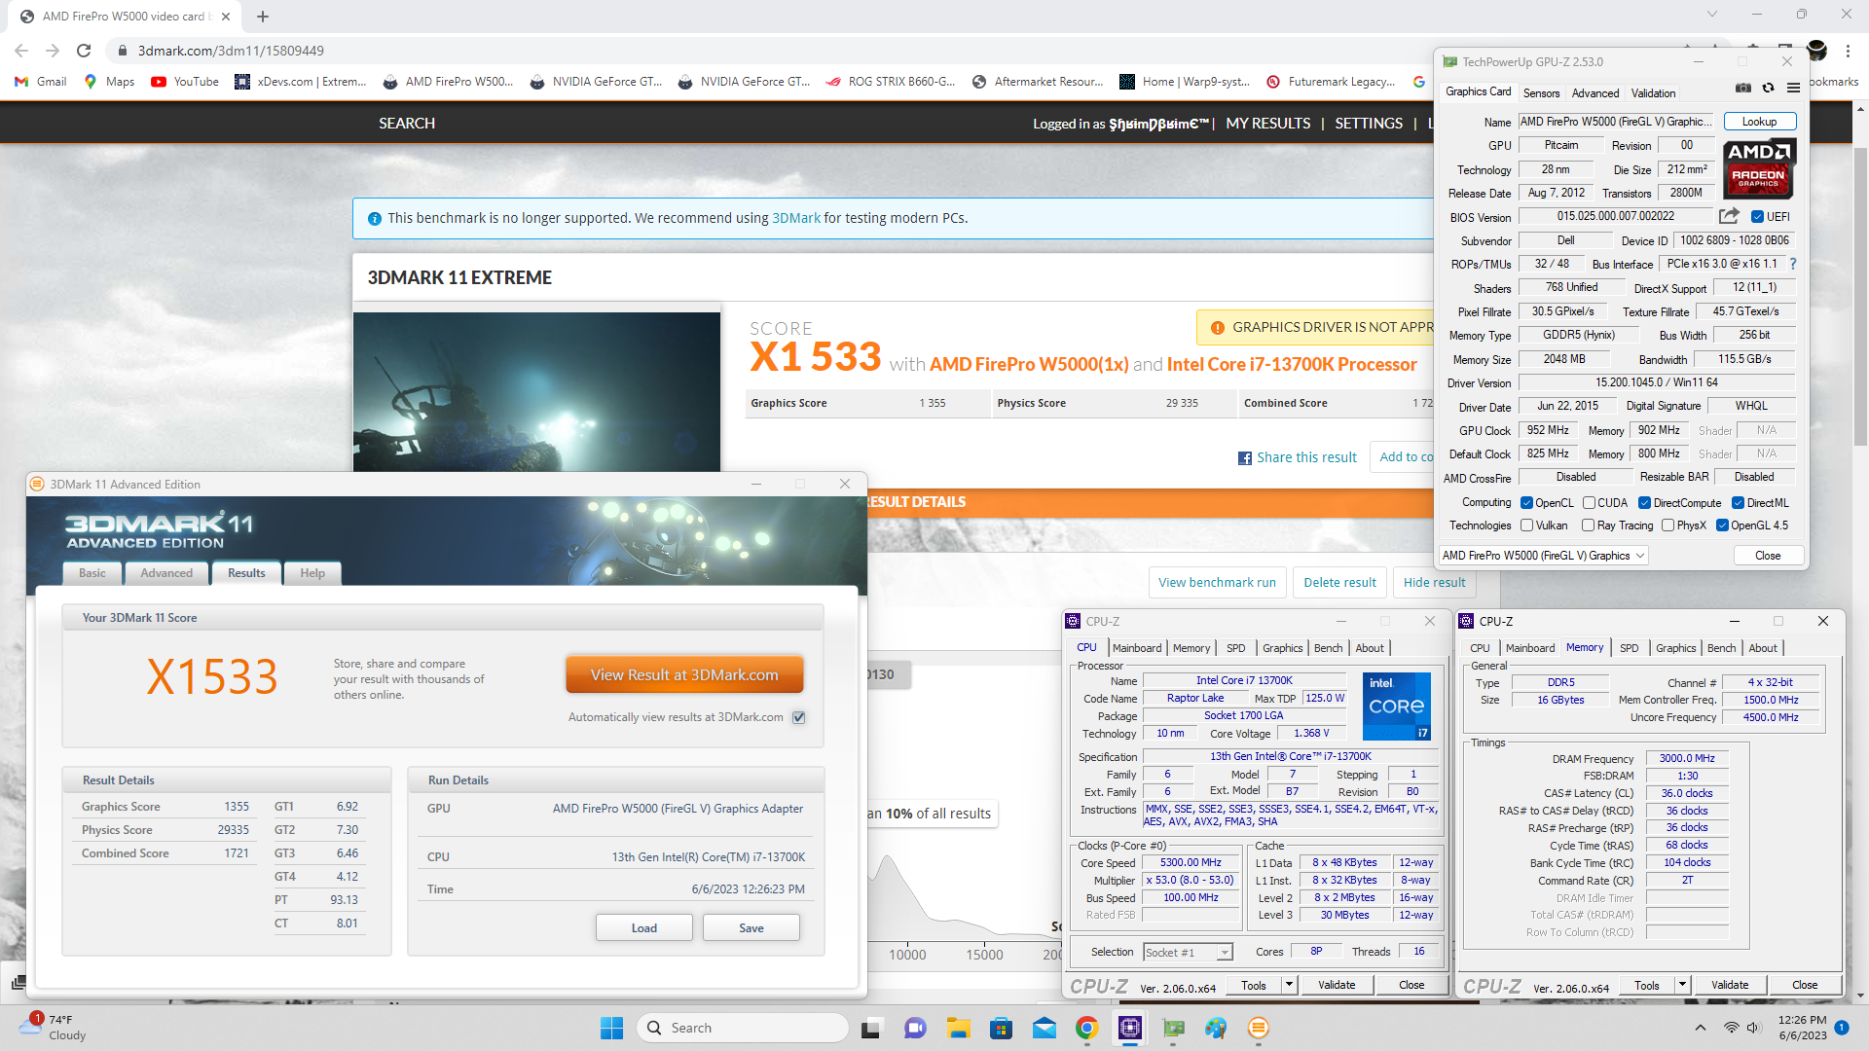Select the Mainboard tab in left CPU-Z window
This screenshot has width=1869, height=1051.
point(1137,648)
